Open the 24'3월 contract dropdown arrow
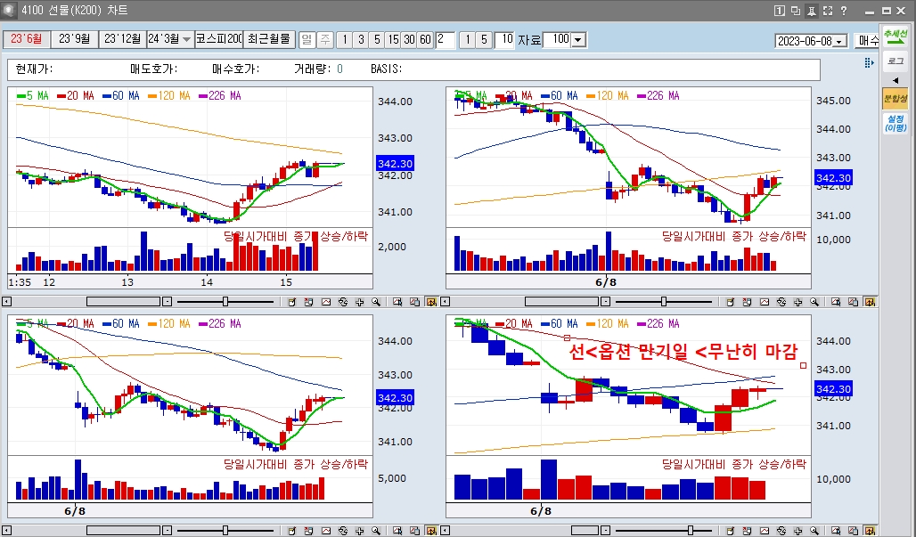This screenshot has height=537, width=916. pyautogui.click(x=186, y=39)
